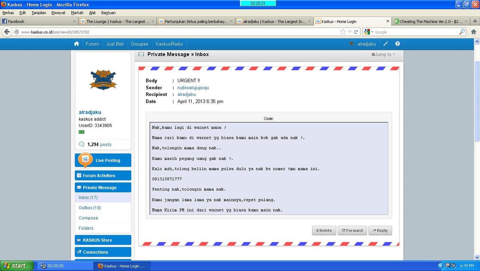Image resolution: width=480 pixels, height=271 pixels.
Task: Close the alradjaku | Kaskus tab
Action: click(x=309, y=21)
